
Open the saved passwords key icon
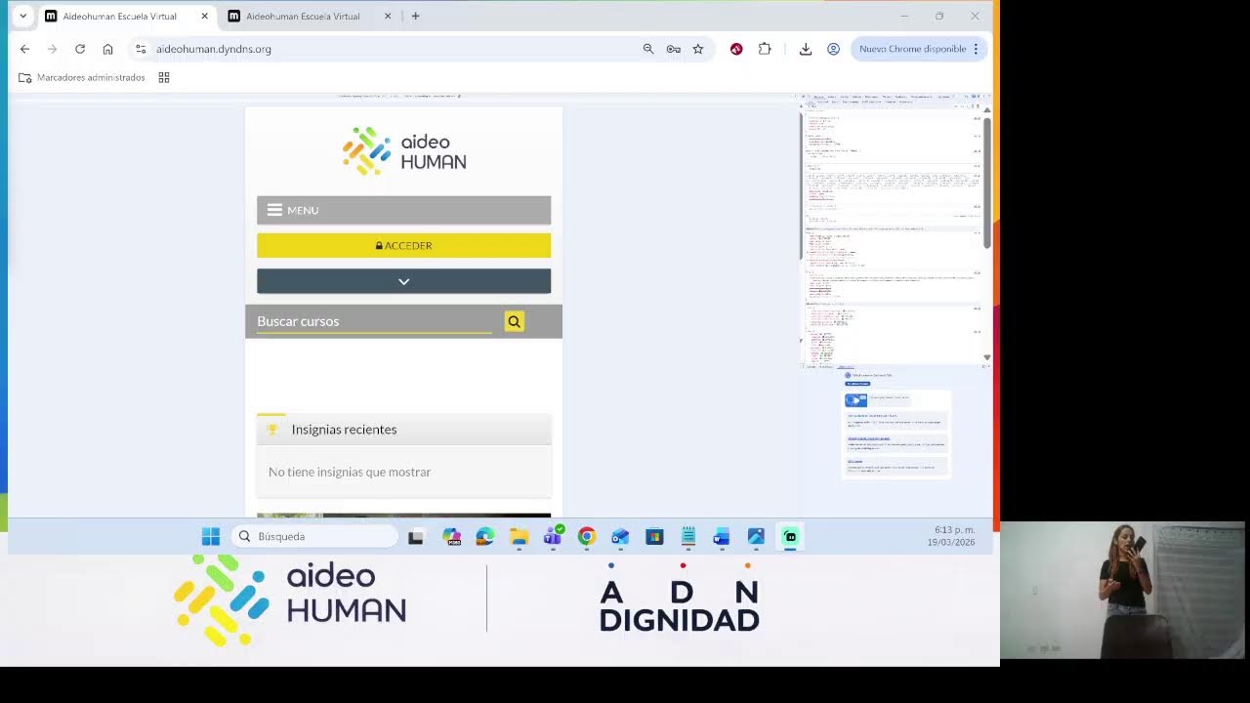pos(673,49)
